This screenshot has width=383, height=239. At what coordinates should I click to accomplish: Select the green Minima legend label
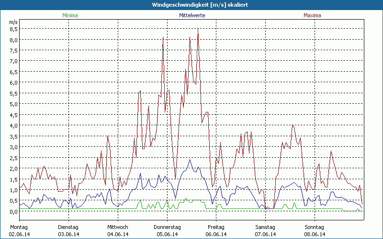[x=70, y=16]
